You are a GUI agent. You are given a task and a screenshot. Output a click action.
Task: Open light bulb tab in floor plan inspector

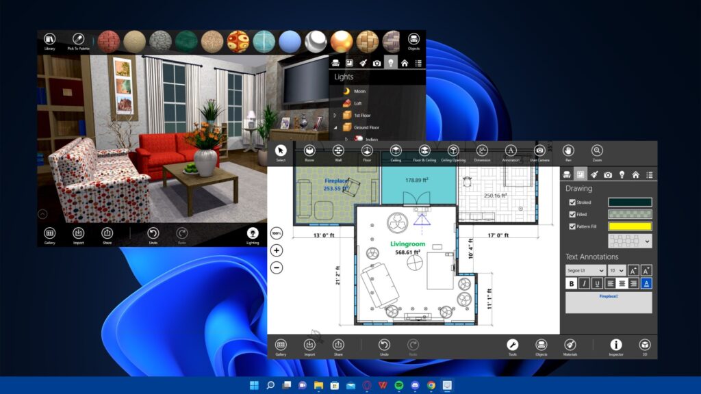622,174
